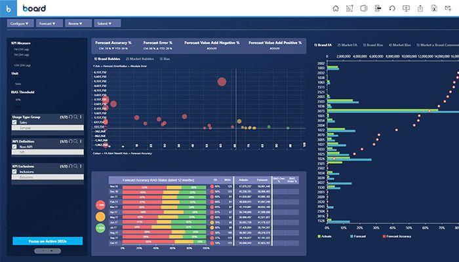Export to Excel file icon
The height and width of the screenshot is (262, 459).
[x=434, y=9]
